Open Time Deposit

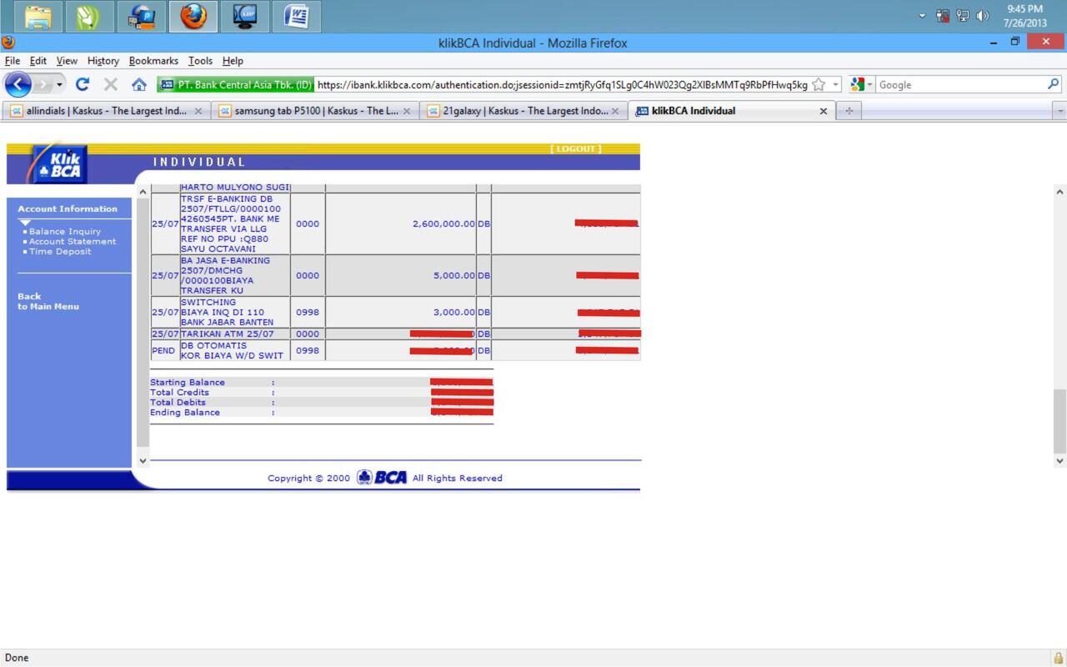60,252
